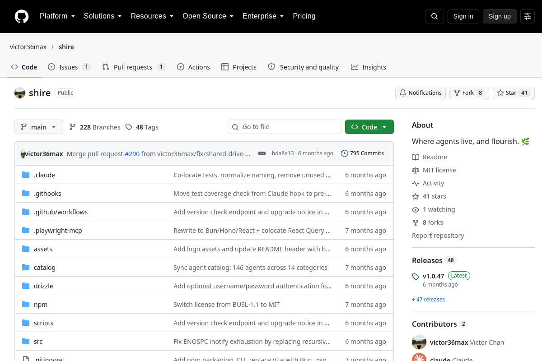The width and height of the screenshot is (542, 361).
Task: Switch to the Issues tab
Action: pyautogui.click(x=69, y=67)
